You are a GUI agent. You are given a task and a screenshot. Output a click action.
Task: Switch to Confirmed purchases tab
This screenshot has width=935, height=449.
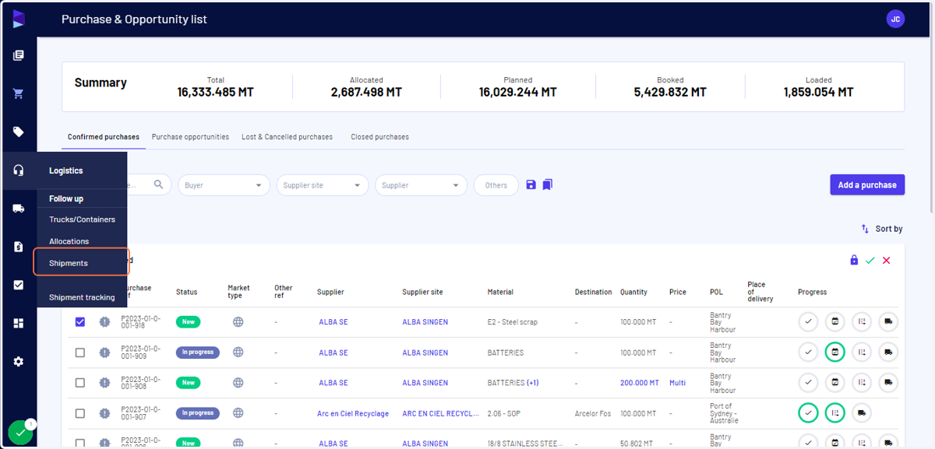click(104, 137)
